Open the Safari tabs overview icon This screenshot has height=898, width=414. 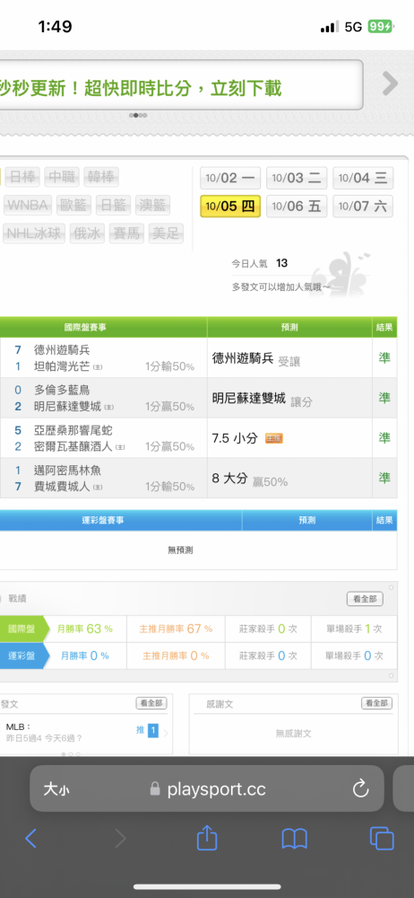click(x=382, y=839)
